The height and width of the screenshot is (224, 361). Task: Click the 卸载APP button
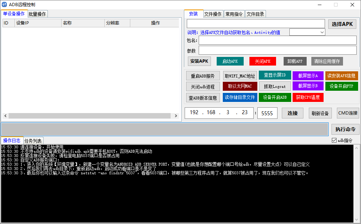tap(295, 61)
